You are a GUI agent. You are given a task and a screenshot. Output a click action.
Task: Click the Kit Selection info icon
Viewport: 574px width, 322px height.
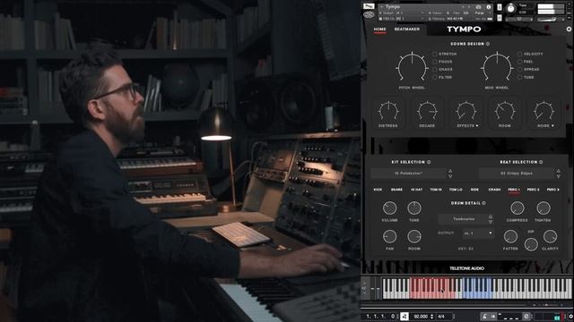click(x=429, y=162)
